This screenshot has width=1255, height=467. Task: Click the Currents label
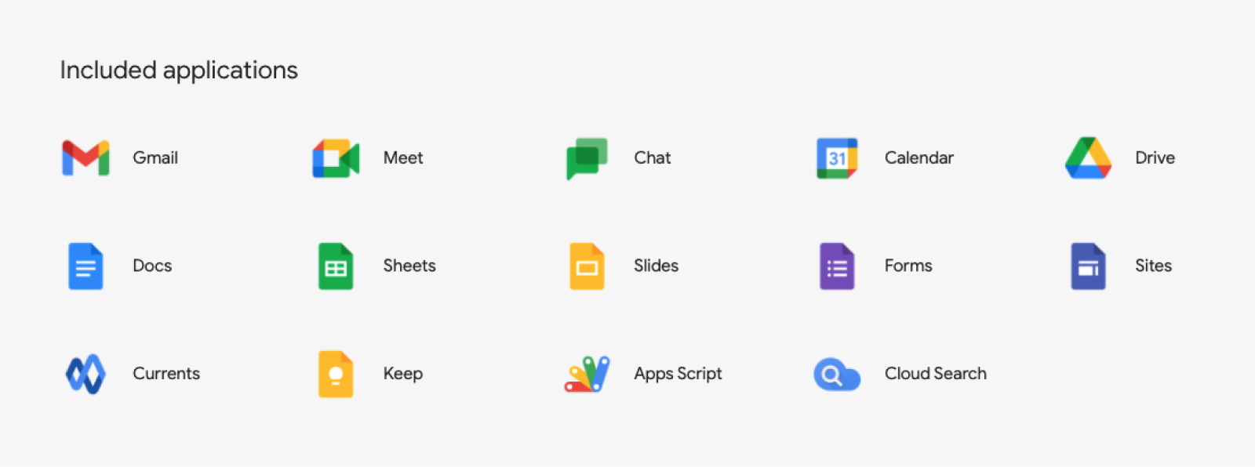coord(166,374)
